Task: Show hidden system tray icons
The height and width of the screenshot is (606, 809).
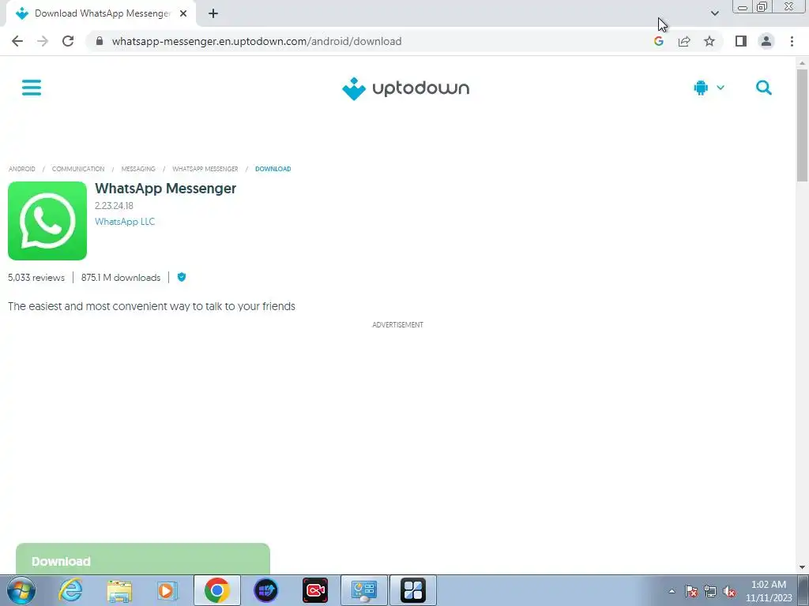Action: pos(672,591)
